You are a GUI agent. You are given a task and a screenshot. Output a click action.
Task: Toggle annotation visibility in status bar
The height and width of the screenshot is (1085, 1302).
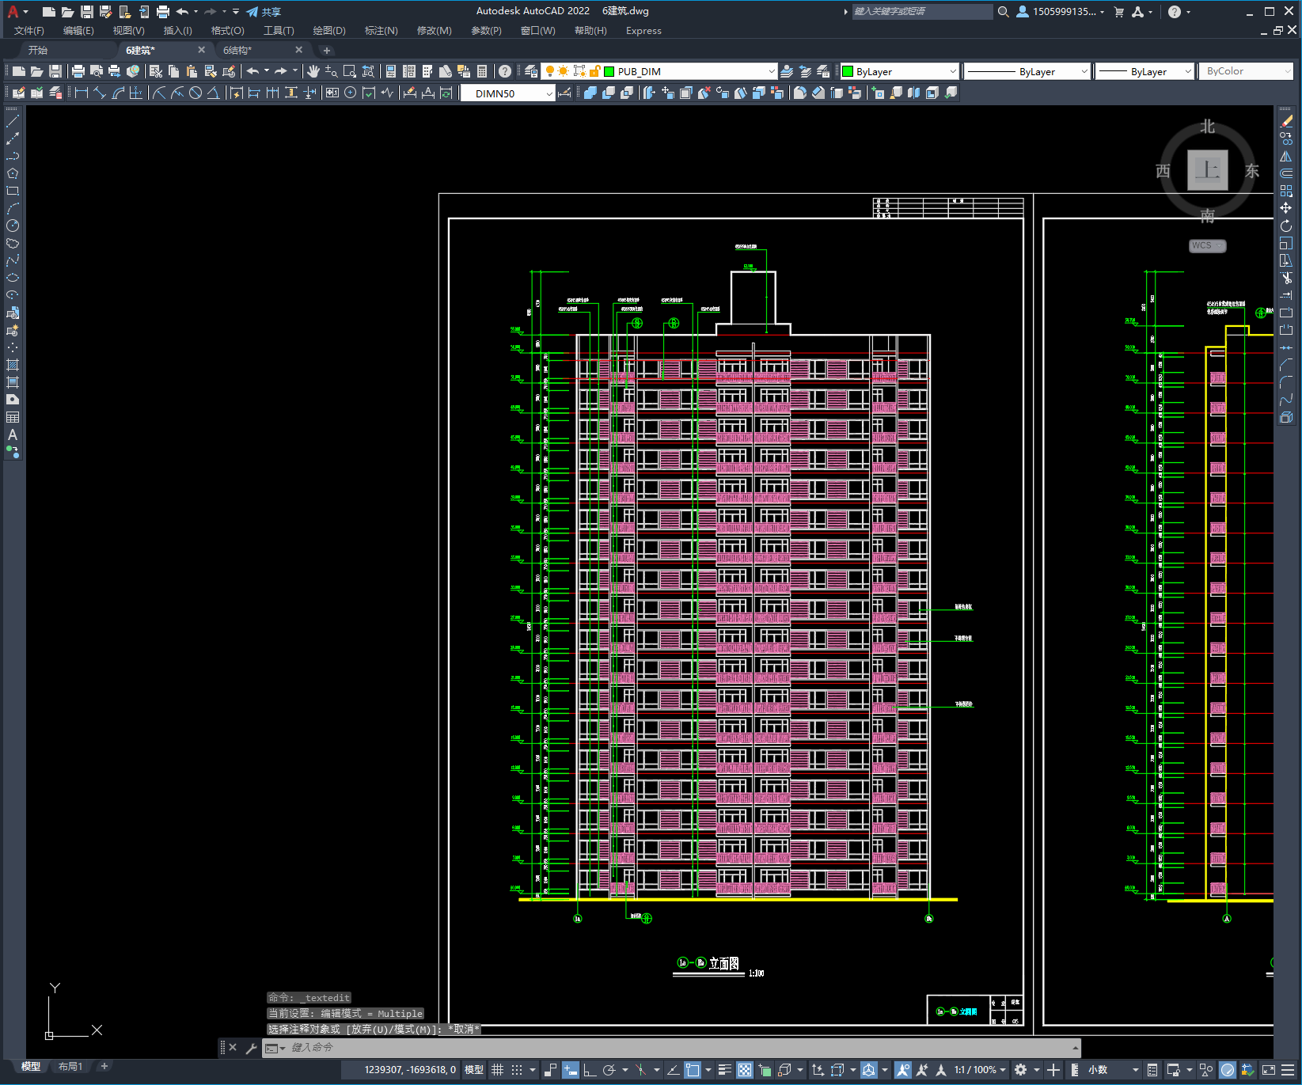click(x=903, y=1070)
